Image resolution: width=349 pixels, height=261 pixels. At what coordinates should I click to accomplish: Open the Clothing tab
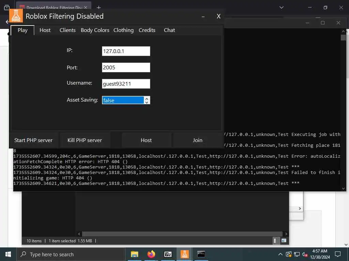coord(123,30)
